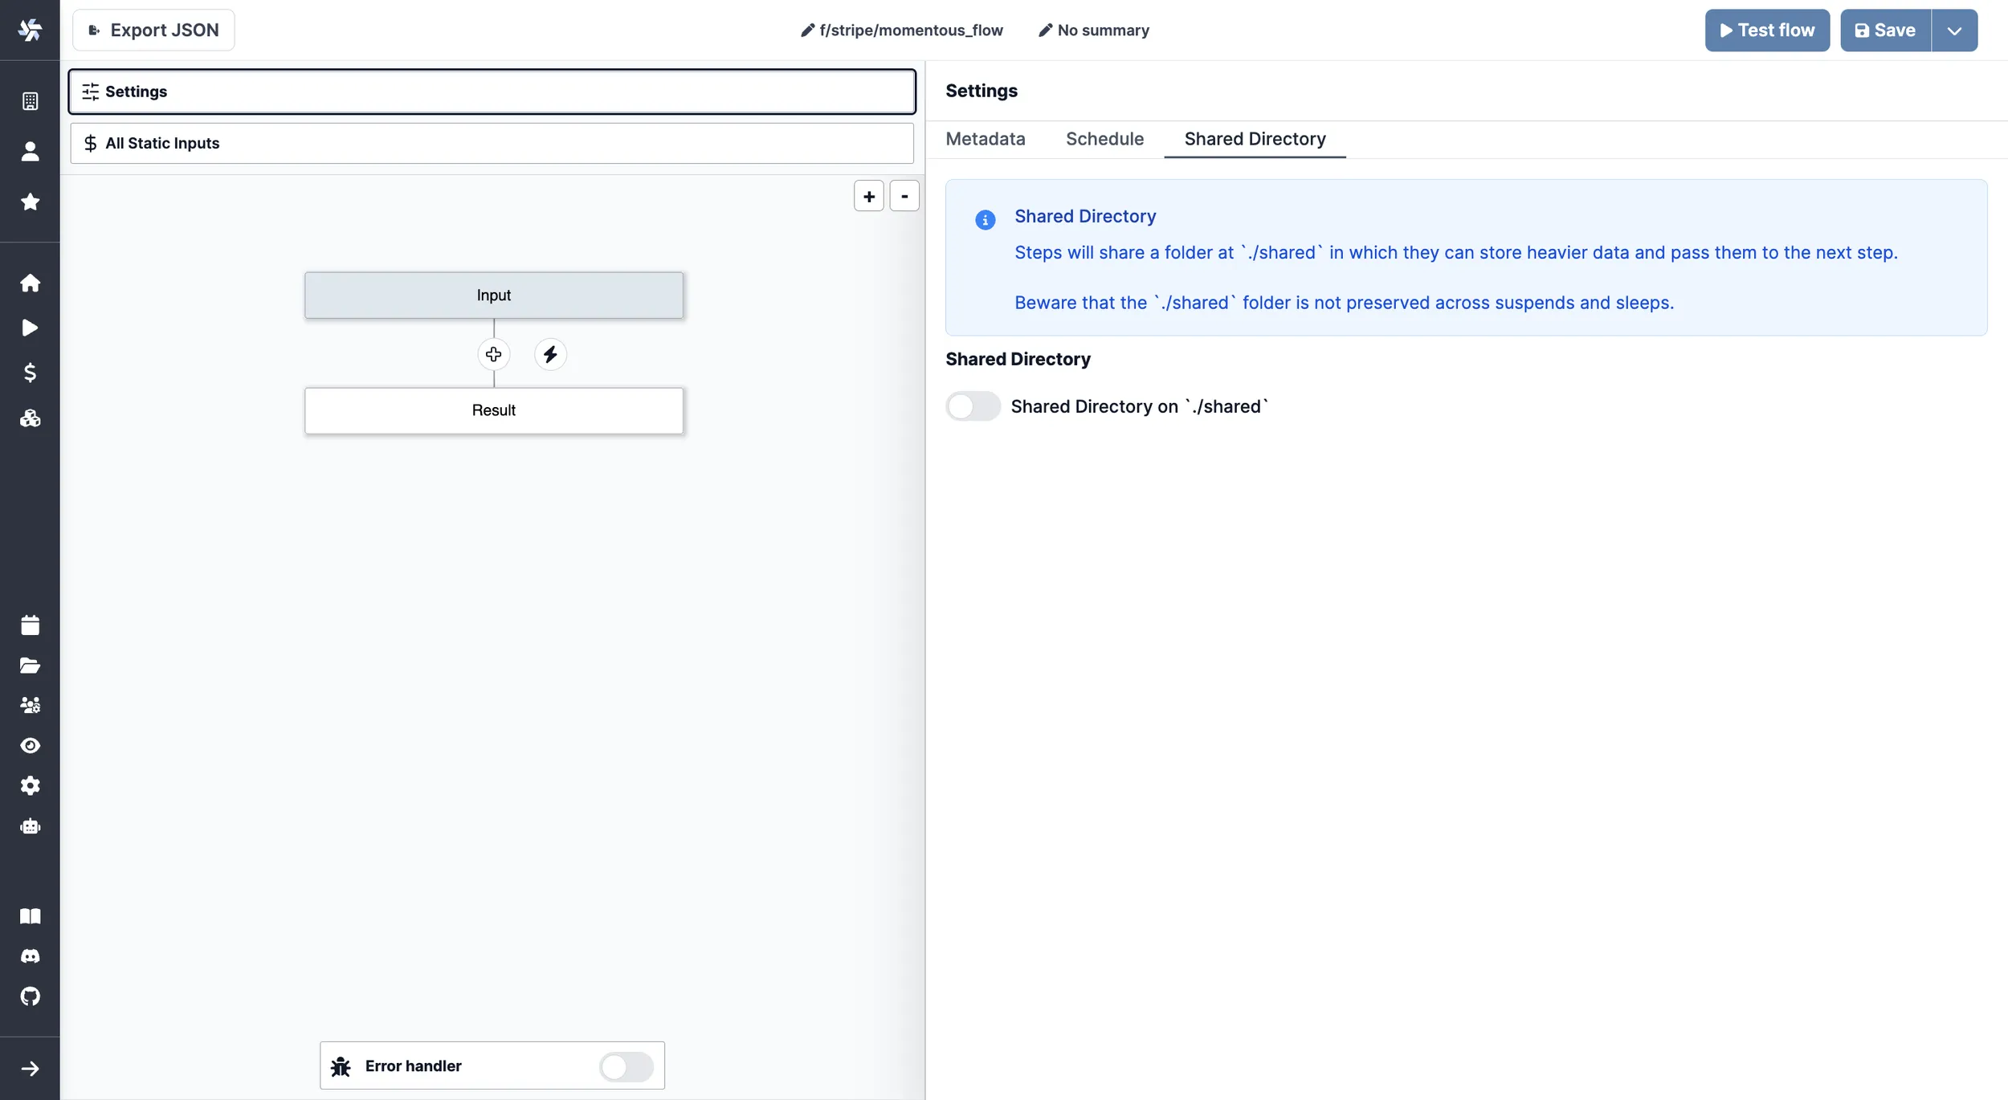The image size is (2008, 1100).
Task: Toggle Shared Directory on './shared'
Action: (972, 406)
